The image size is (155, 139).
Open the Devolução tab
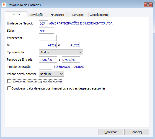click(x=36, y=15)
